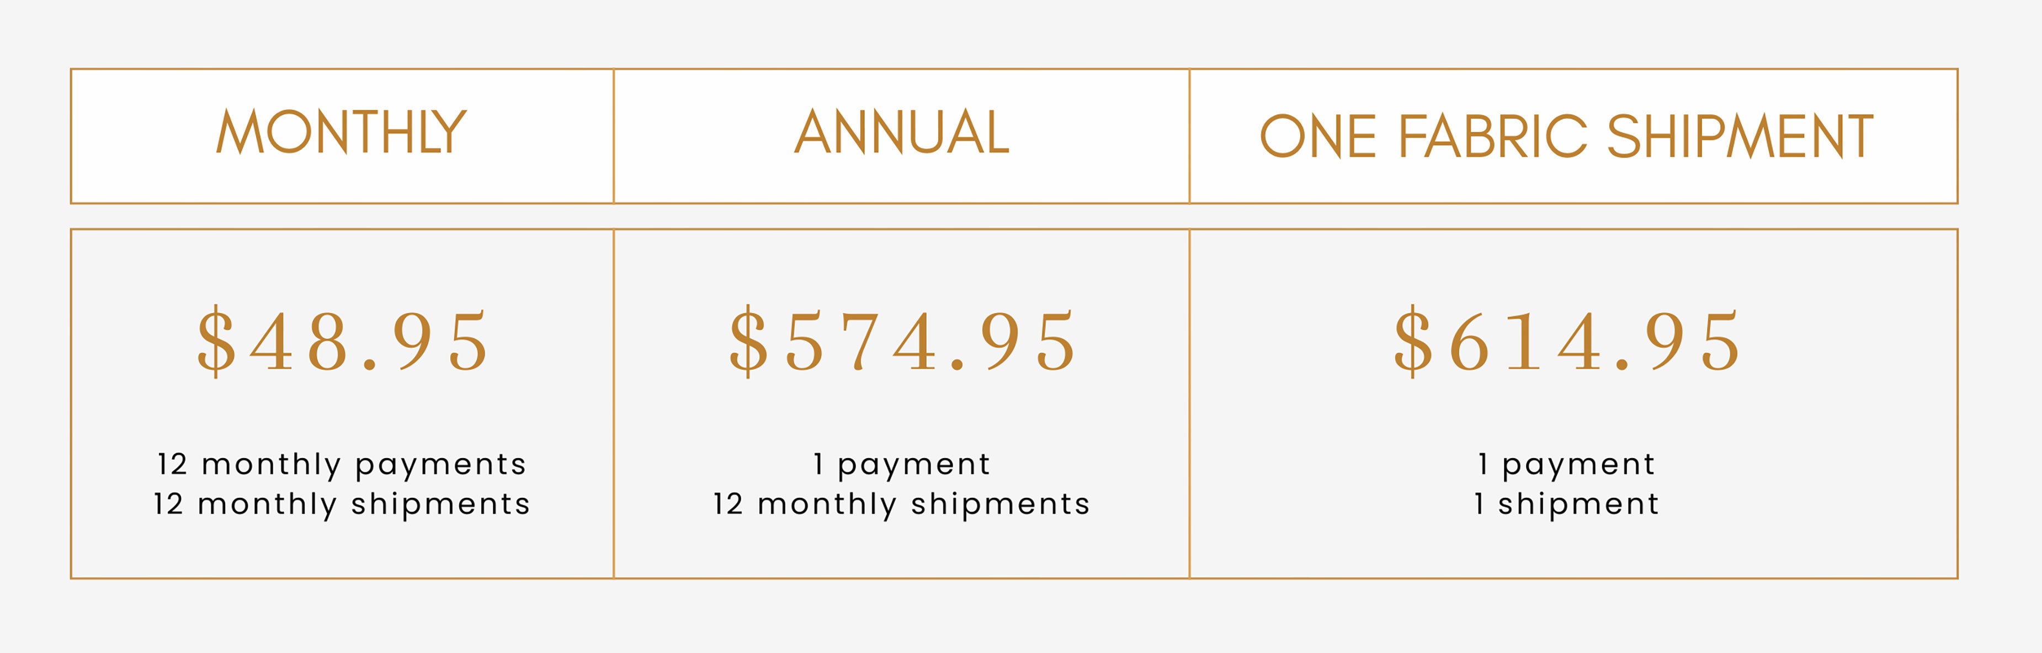Click the $574.95 annual price
Viewport: 2042px width, 653px height.
(902, 342)
